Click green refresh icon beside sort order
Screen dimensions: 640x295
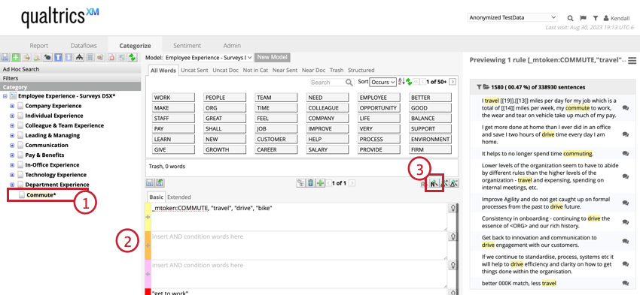point(409,82)
